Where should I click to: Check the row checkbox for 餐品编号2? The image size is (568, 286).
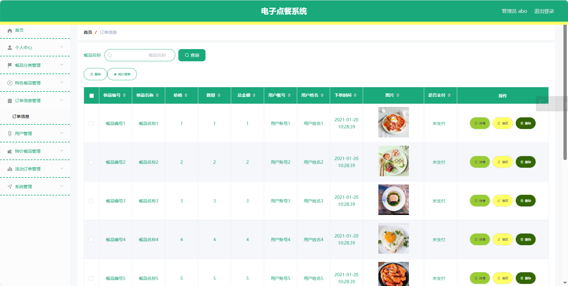[91, 162]
